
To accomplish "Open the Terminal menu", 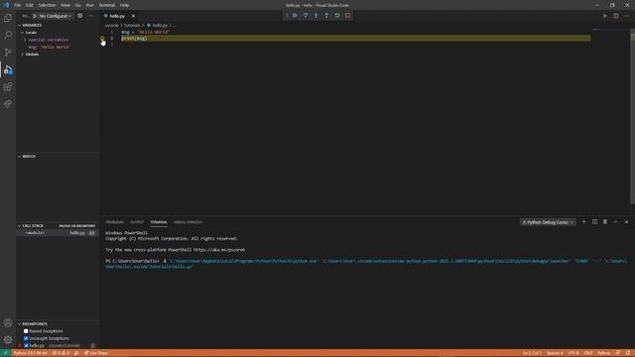I will coord(107,5).
